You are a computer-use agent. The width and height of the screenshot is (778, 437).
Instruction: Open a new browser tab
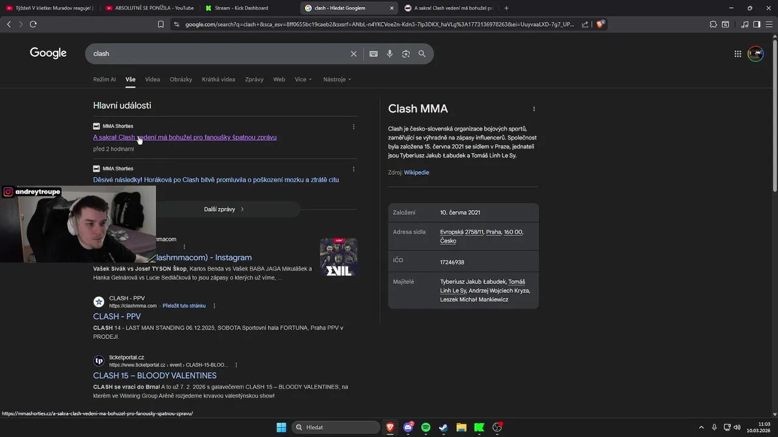(506, 8)
